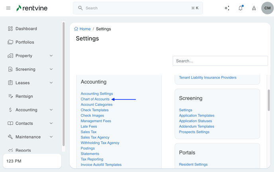Click the settings Search... input field
This screenshot has height=172, width=274.
tap(220, 61)
